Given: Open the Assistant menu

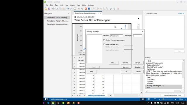Looking at the screenshot, I should pos(91,5).
